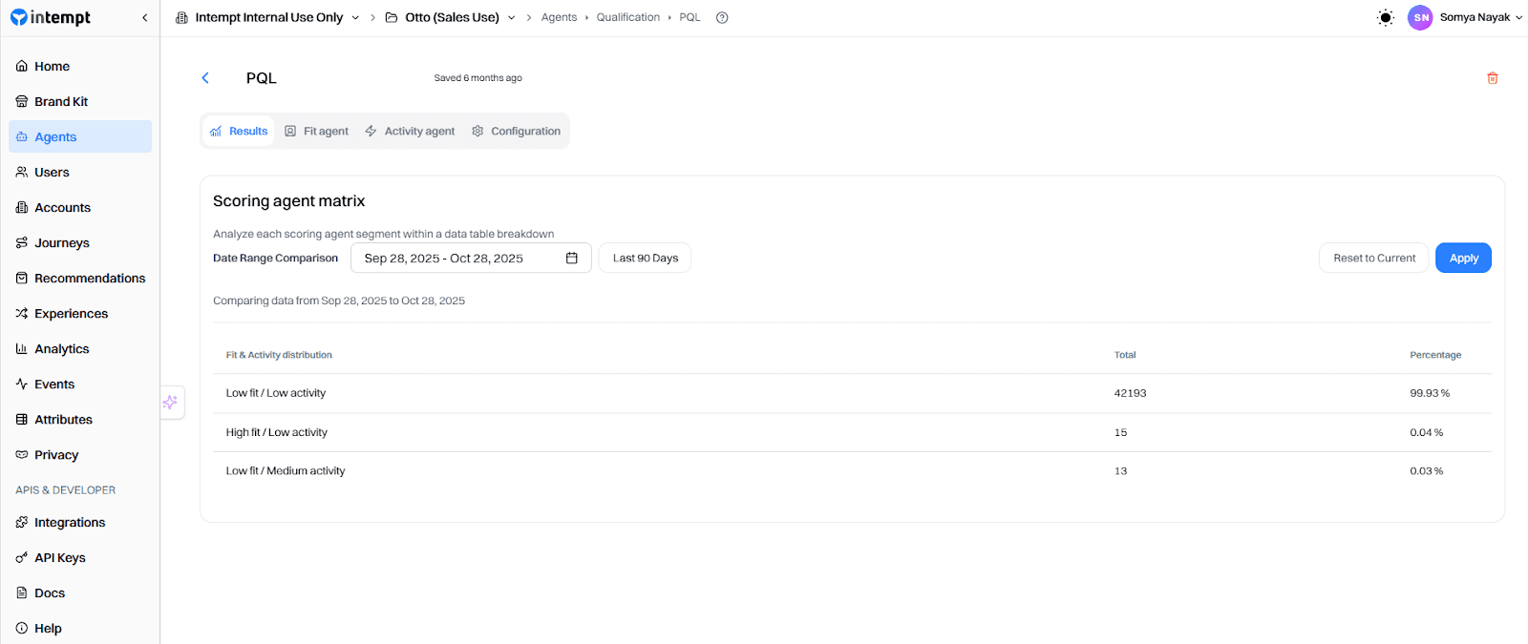The height and width of the screenshot is (644, 1528).
Task: Select the High fit / Low activity row
Action: (x=852, y=432)
